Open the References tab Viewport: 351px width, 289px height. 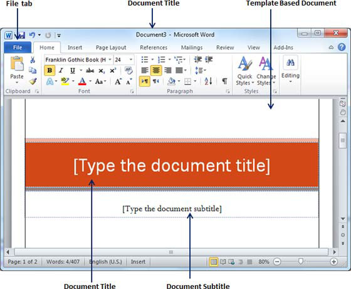154,48
